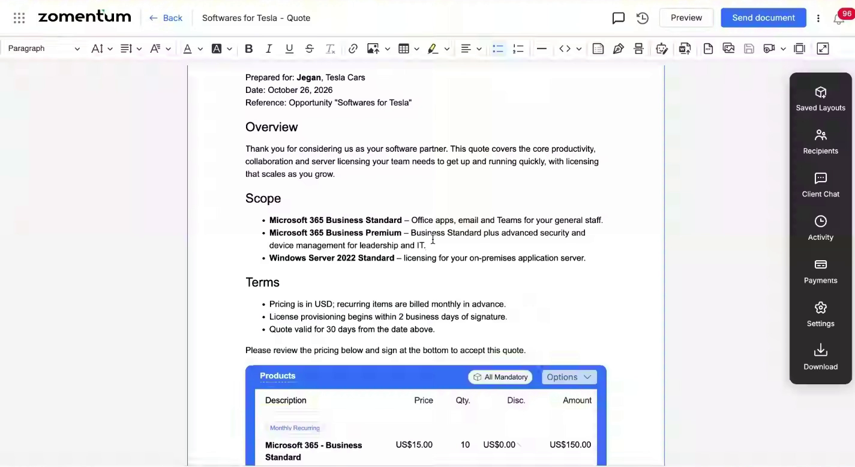Screen dimensions: 855x467
Task: Open the Recipients panel
Action: (x=820, y=142)
